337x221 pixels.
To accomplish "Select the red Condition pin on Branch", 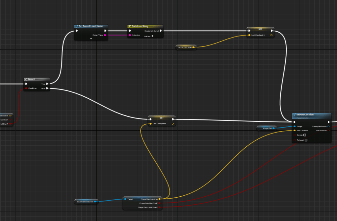I will (x=26, y=88).
